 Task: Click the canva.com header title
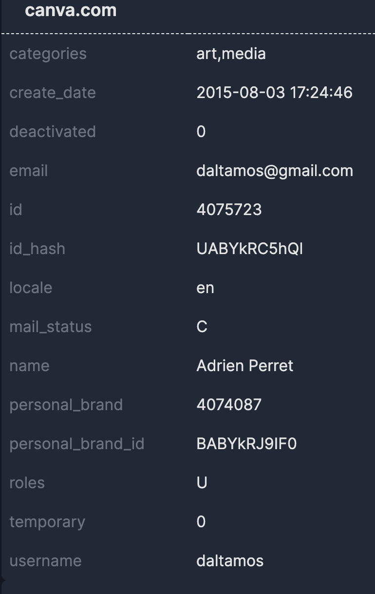tap(71, 10)
